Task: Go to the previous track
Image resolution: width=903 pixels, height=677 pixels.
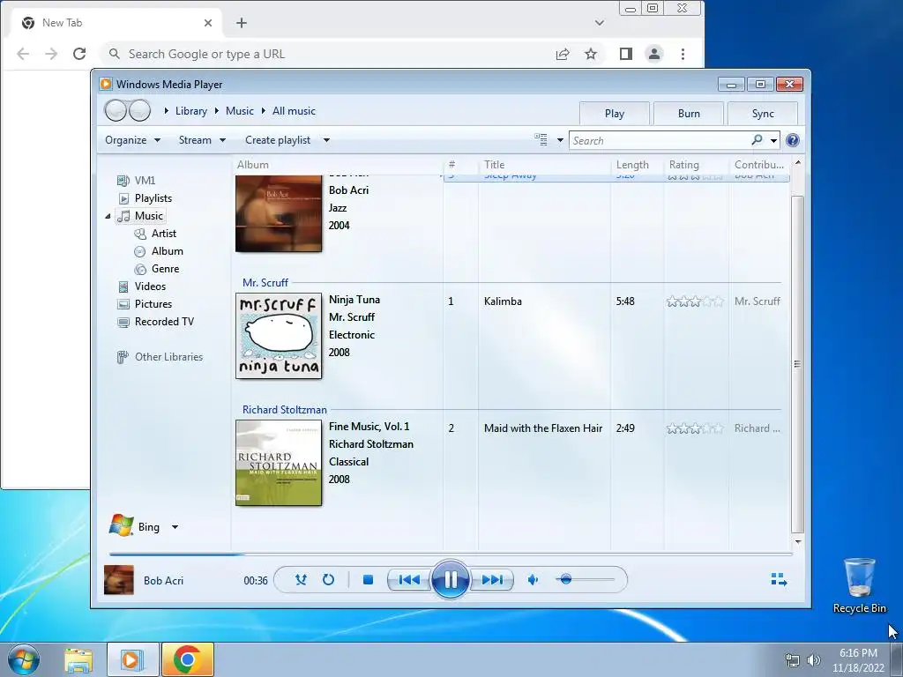Action: pyautogui.click(x=409, y=580)
